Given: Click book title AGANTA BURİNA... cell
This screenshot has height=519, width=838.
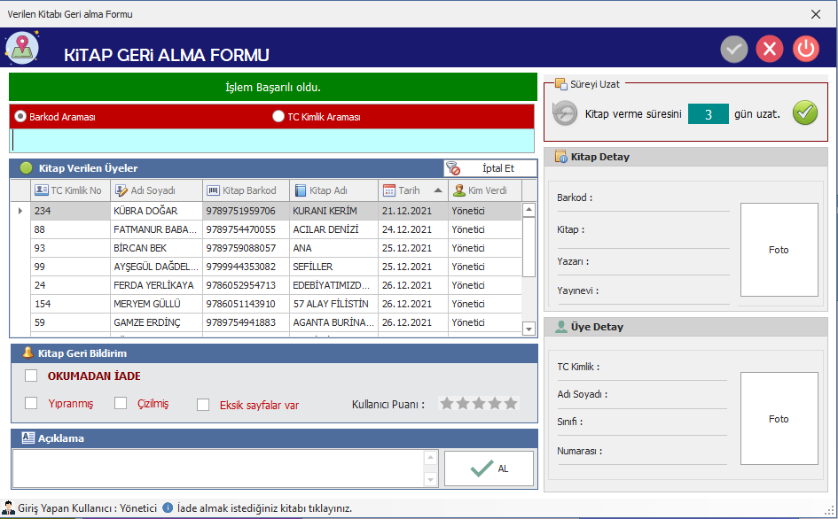Looking at the screenshot, I should click(334, 322).
